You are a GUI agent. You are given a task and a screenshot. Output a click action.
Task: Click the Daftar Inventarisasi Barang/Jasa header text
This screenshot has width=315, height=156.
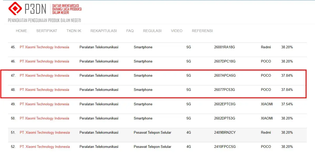pos(67,9)
